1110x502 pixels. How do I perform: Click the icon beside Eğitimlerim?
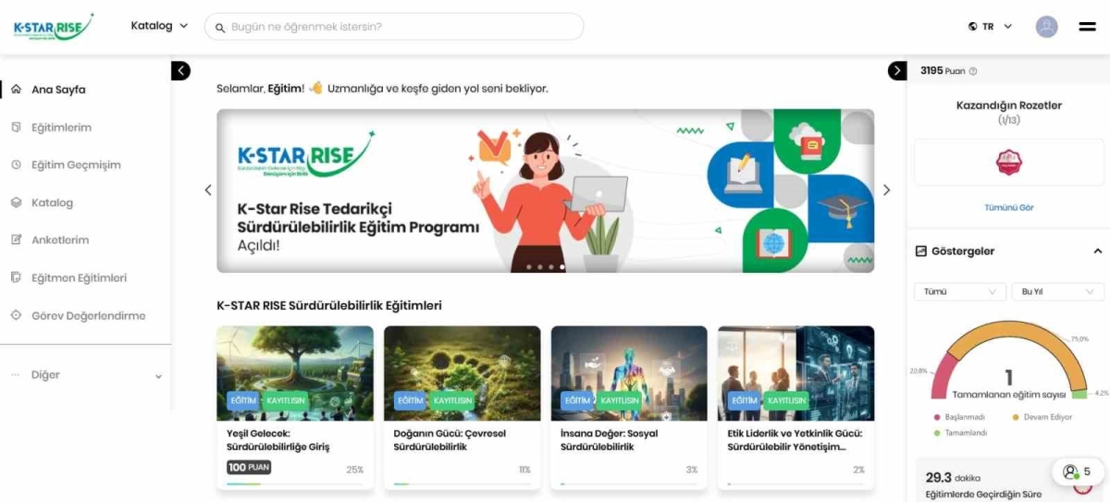(x=16, y=128)
